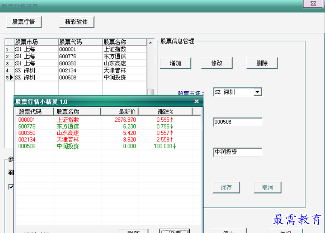This screenshot has height=233, width=325.
Task: Click name 上证指数 in the settings table
Action: (124, 49)
